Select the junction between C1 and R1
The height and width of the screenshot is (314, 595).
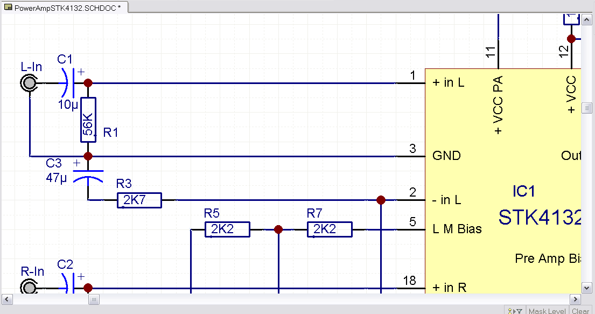coord(88,83)
